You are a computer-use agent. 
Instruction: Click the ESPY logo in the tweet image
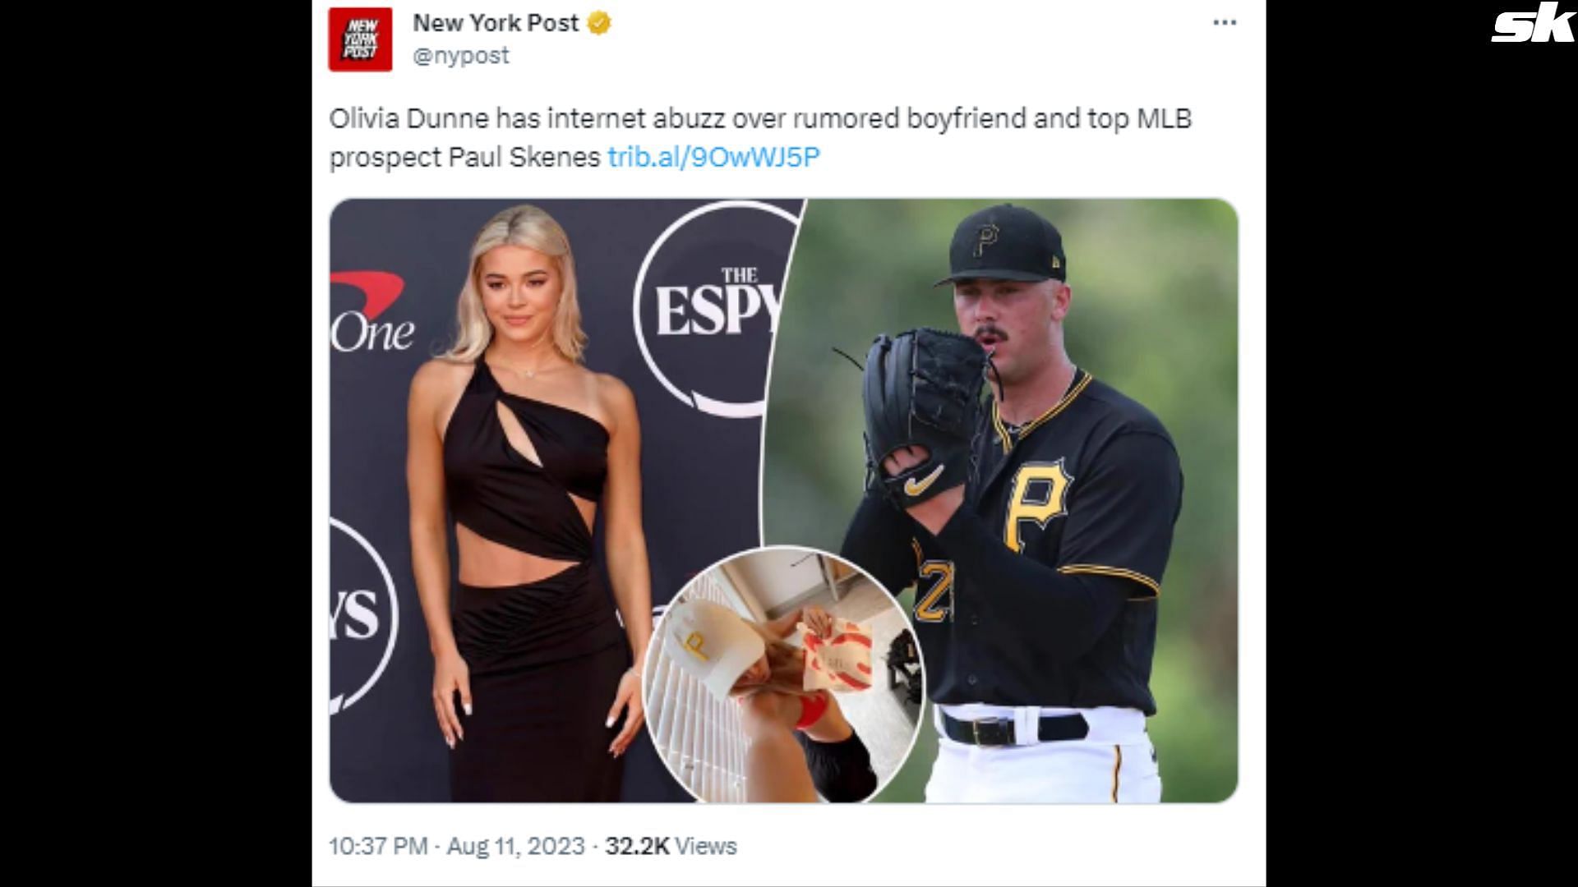click(711, 306)
